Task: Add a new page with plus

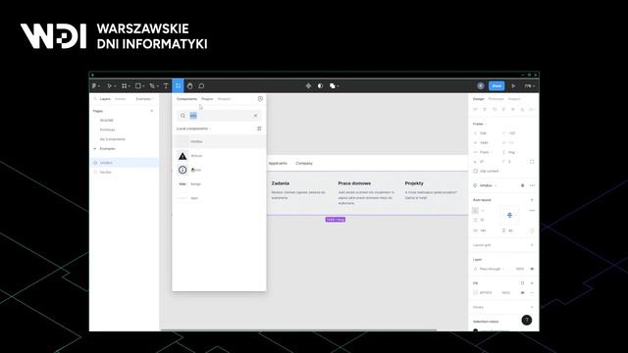Action: tap(152, 111)
